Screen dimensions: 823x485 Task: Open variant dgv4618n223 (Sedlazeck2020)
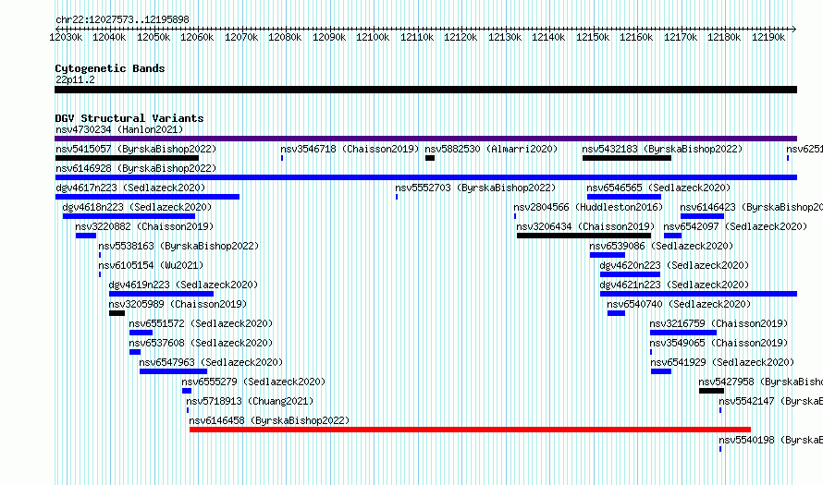[x=137, y=207]
